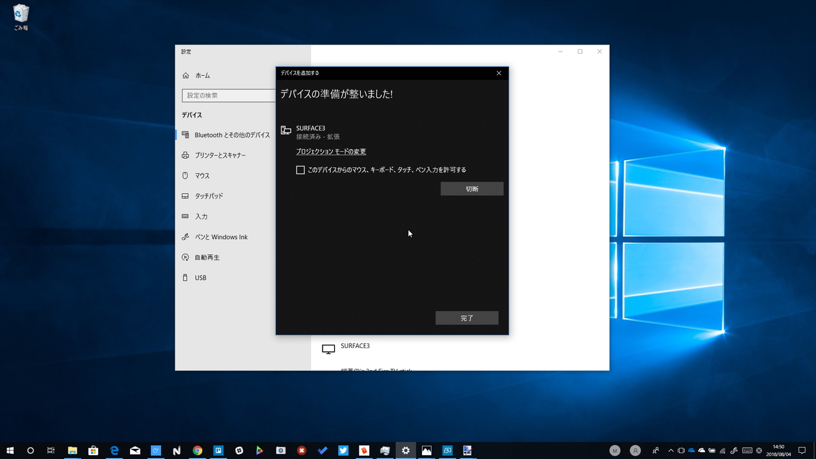Screen dimensions: 816x459
Task: Select the ごみ箱 recycle bin desktop icon
Action: point(21,17)
